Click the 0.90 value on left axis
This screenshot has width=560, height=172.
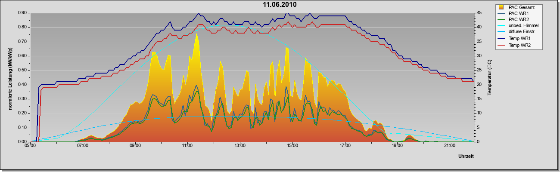pos(23,13)
